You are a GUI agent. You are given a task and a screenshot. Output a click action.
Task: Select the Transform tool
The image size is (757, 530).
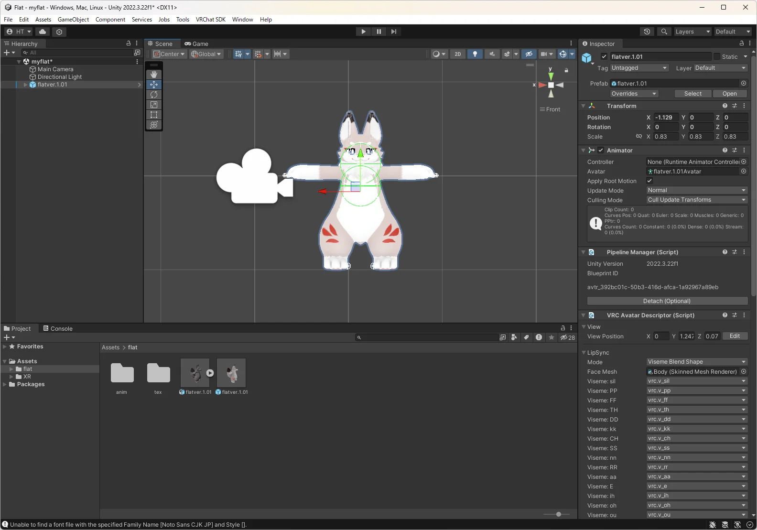(x=154, y=125)
